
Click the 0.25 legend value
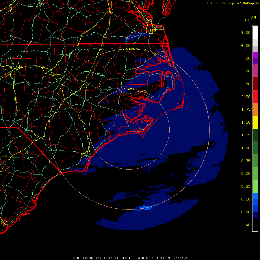click(246, 187)
